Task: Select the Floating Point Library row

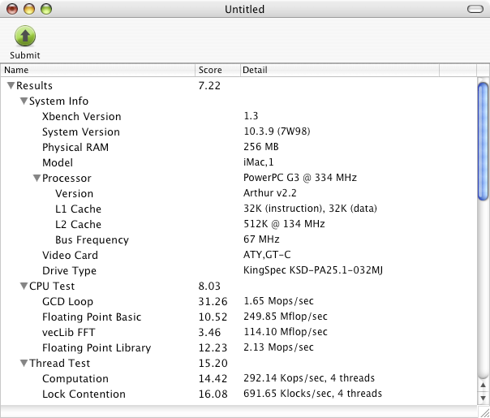Action: pos(239,347)
